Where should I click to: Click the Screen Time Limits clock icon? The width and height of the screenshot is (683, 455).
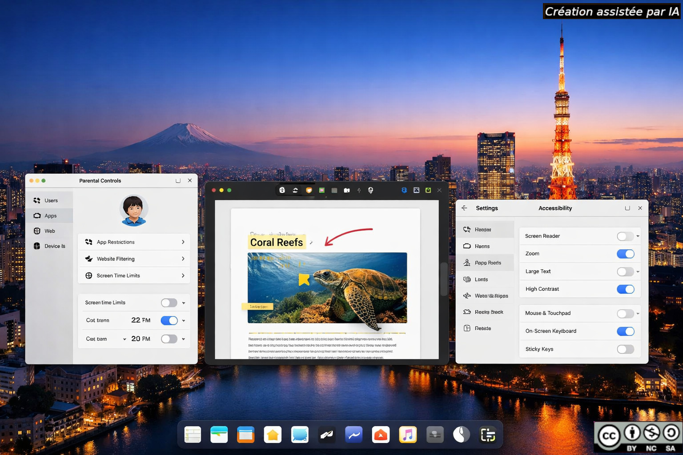(89, 275)
